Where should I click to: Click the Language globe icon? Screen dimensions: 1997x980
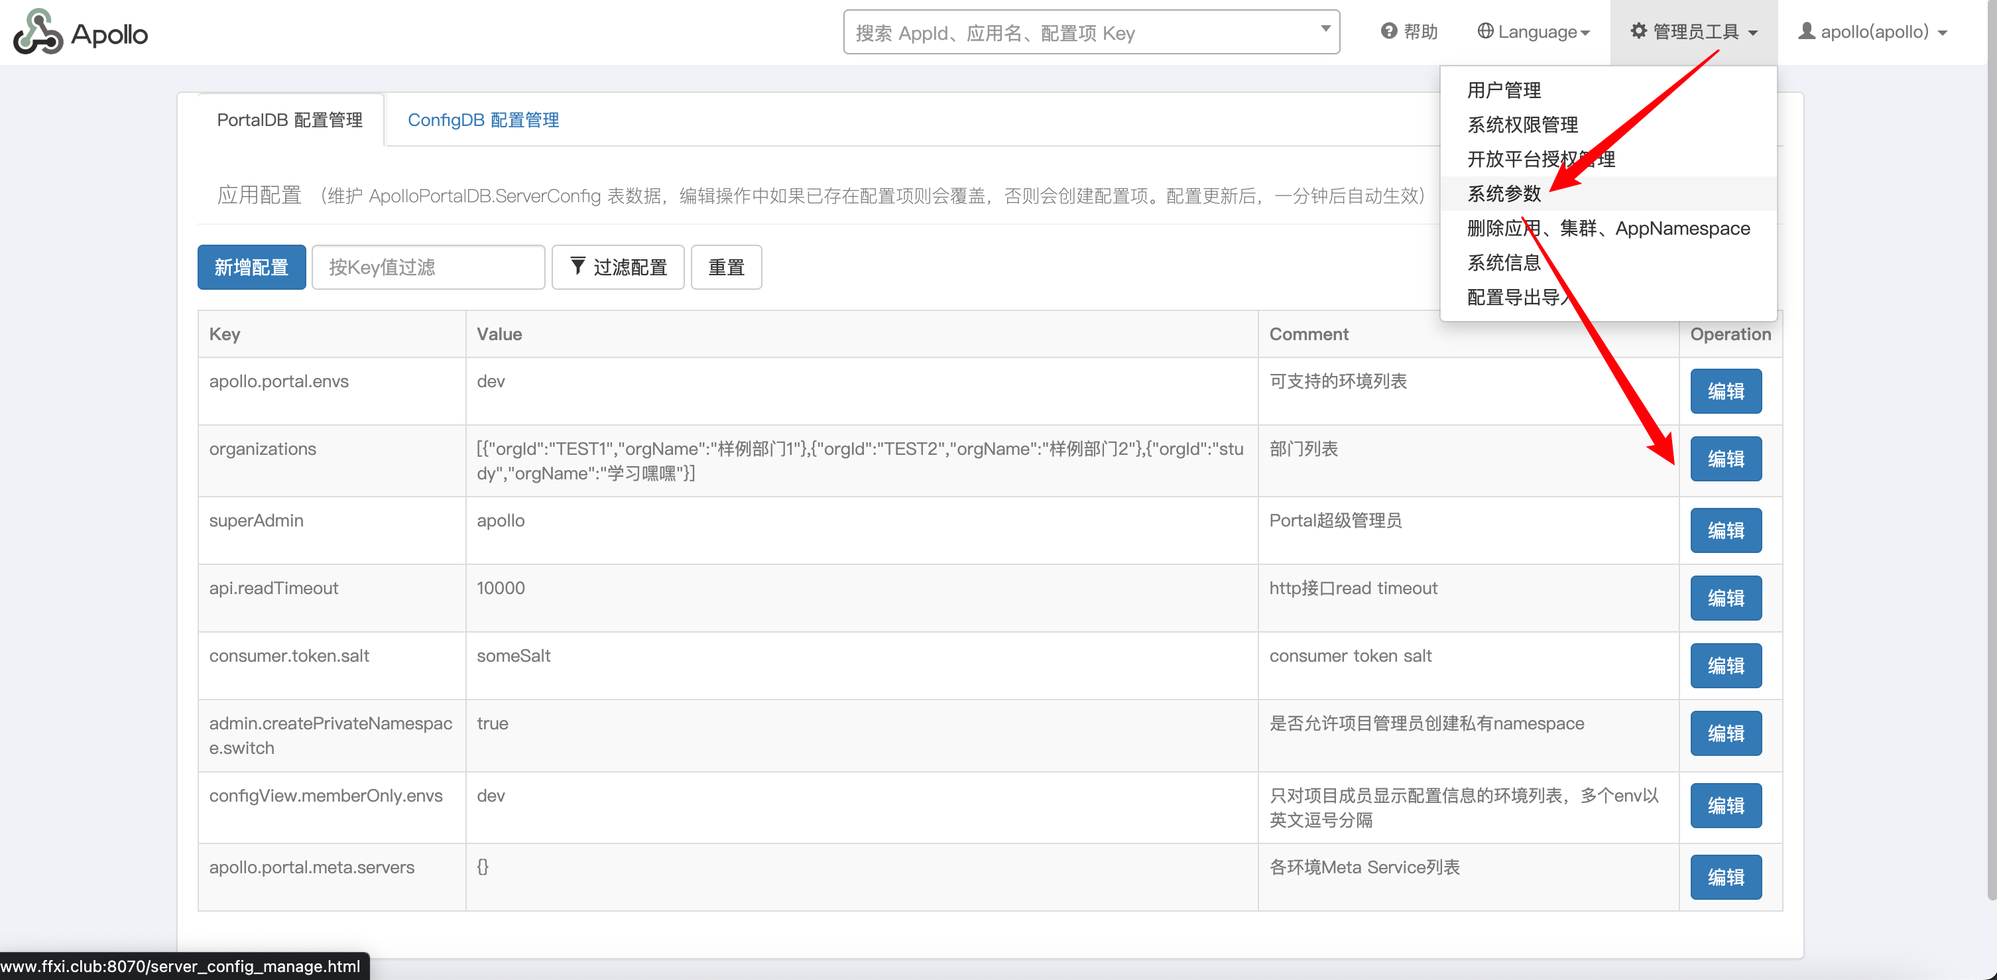coord(1484,31)
